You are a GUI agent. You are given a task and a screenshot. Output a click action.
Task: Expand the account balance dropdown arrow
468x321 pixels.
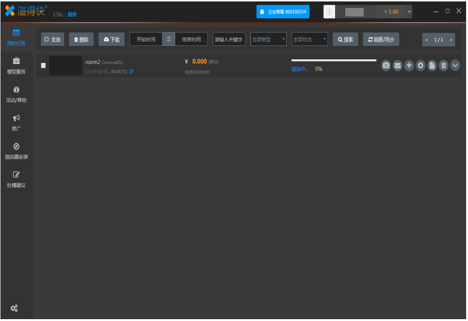point(409,12)
